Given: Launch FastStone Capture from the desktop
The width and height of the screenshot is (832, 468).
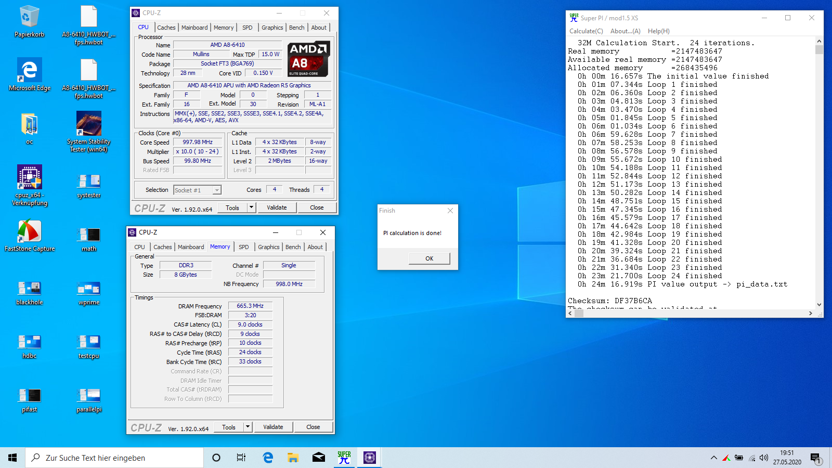Looking at the screenshot, I should click(30, 236).
